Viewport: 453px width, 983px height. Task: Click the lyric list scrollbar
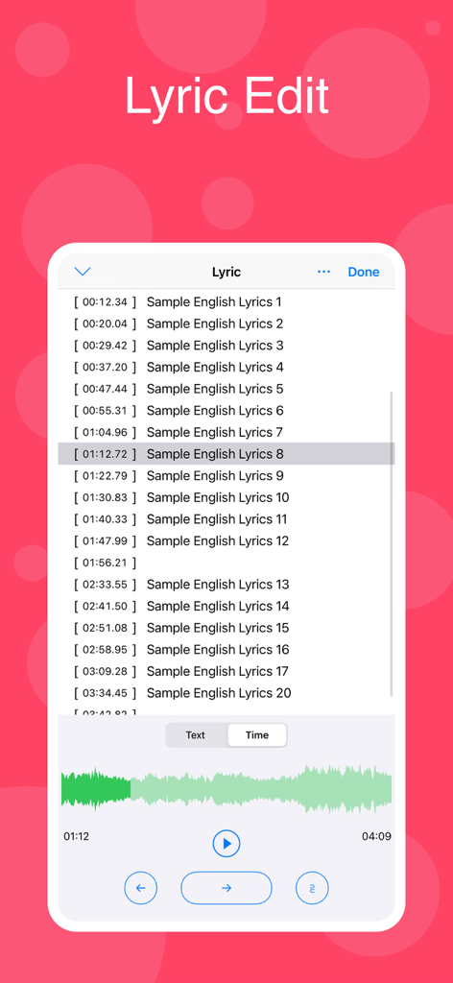pos(392,544)
